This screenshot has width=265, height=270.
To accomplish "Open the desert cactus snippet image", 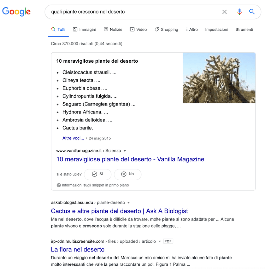I will (x=219, y=77).
